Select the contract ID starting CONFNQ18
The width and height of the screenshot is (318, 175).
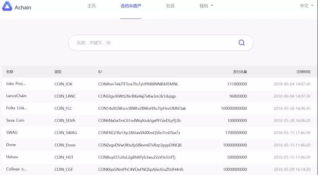(139, 133)
